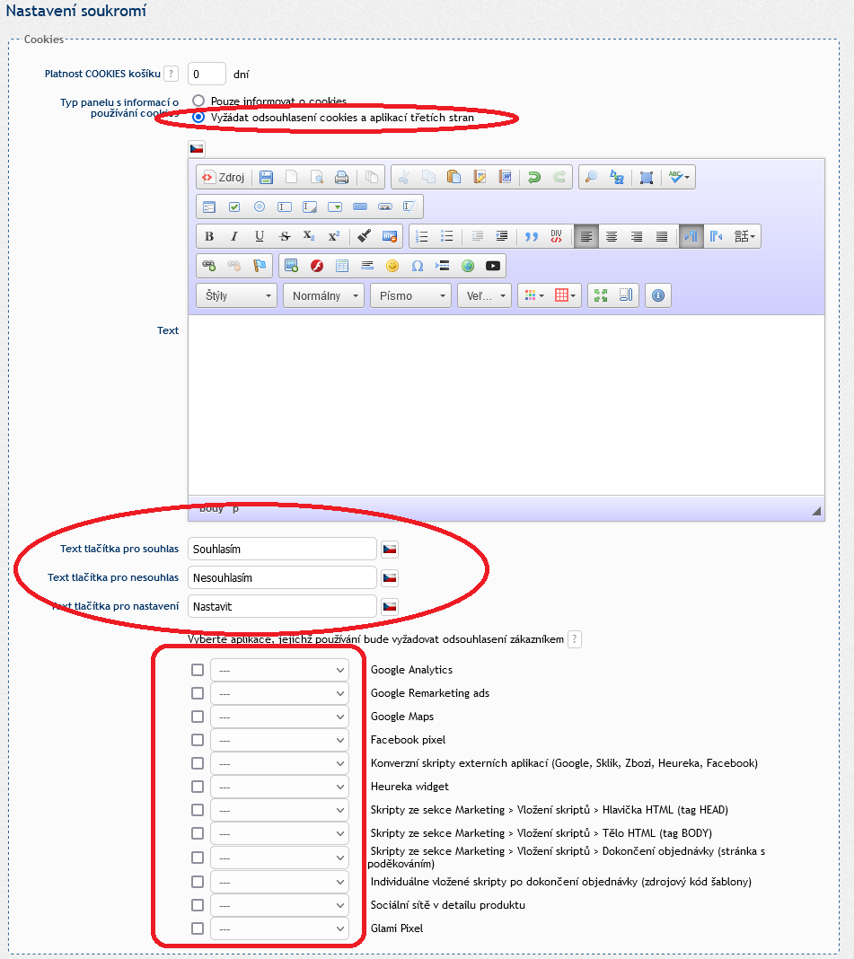Insert a YouTube video via toolbar icon
The width and height of the screenshot is (854, 959).
pos(493,266)
